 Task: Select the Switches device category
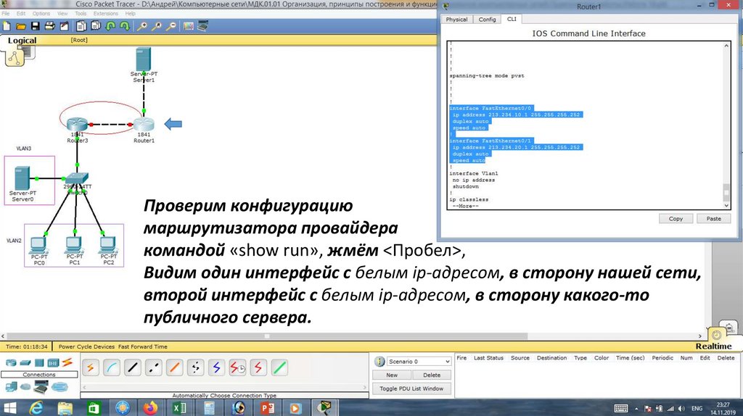pyautogui.click(x=25, y=363)
